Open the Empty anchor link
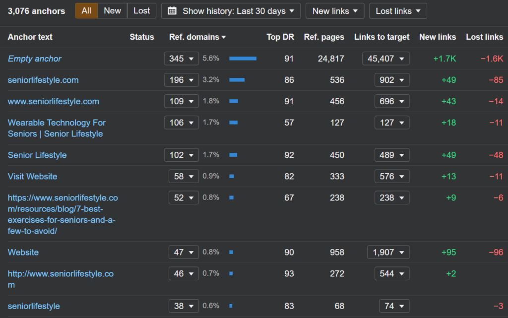This screenshot has width=508, height=318. pos(34,59)
